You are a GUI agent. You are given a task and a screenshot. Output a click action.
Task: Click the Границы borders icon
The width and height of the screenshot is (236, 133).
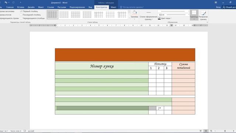pos(194,13)
